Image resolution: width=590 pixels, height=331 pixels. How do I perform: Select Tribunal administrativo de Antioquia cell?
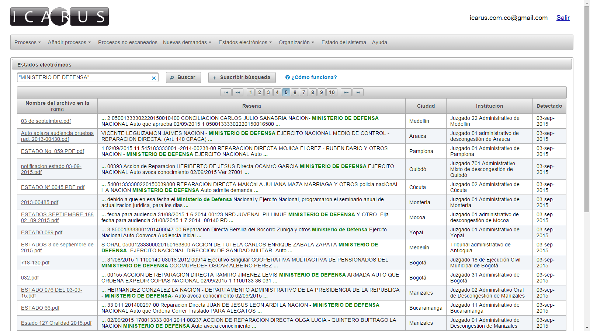[489, 248]
